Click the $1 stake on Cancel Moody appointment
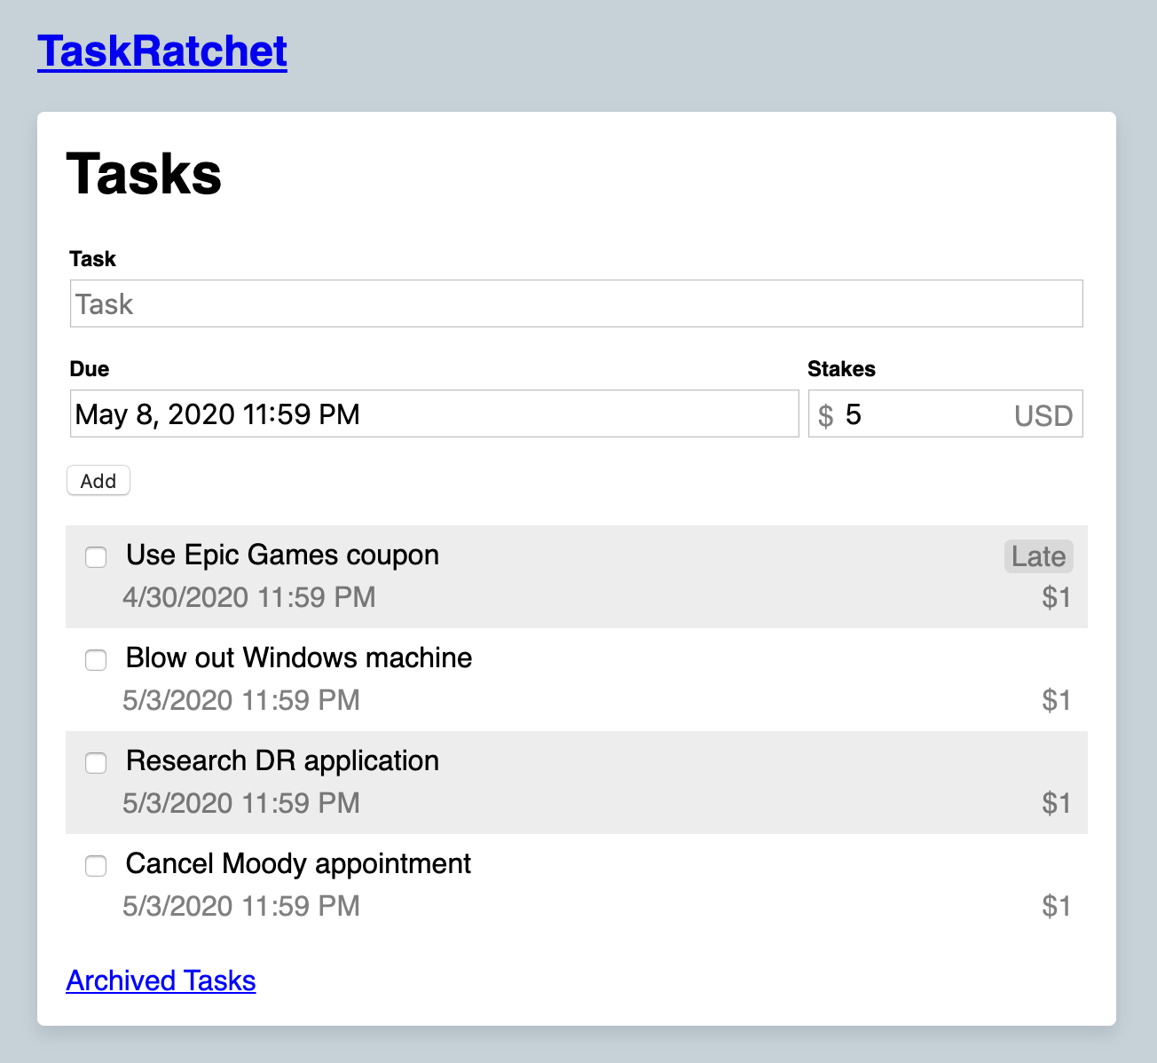1157x1063 pixels. coord(1056,906)
